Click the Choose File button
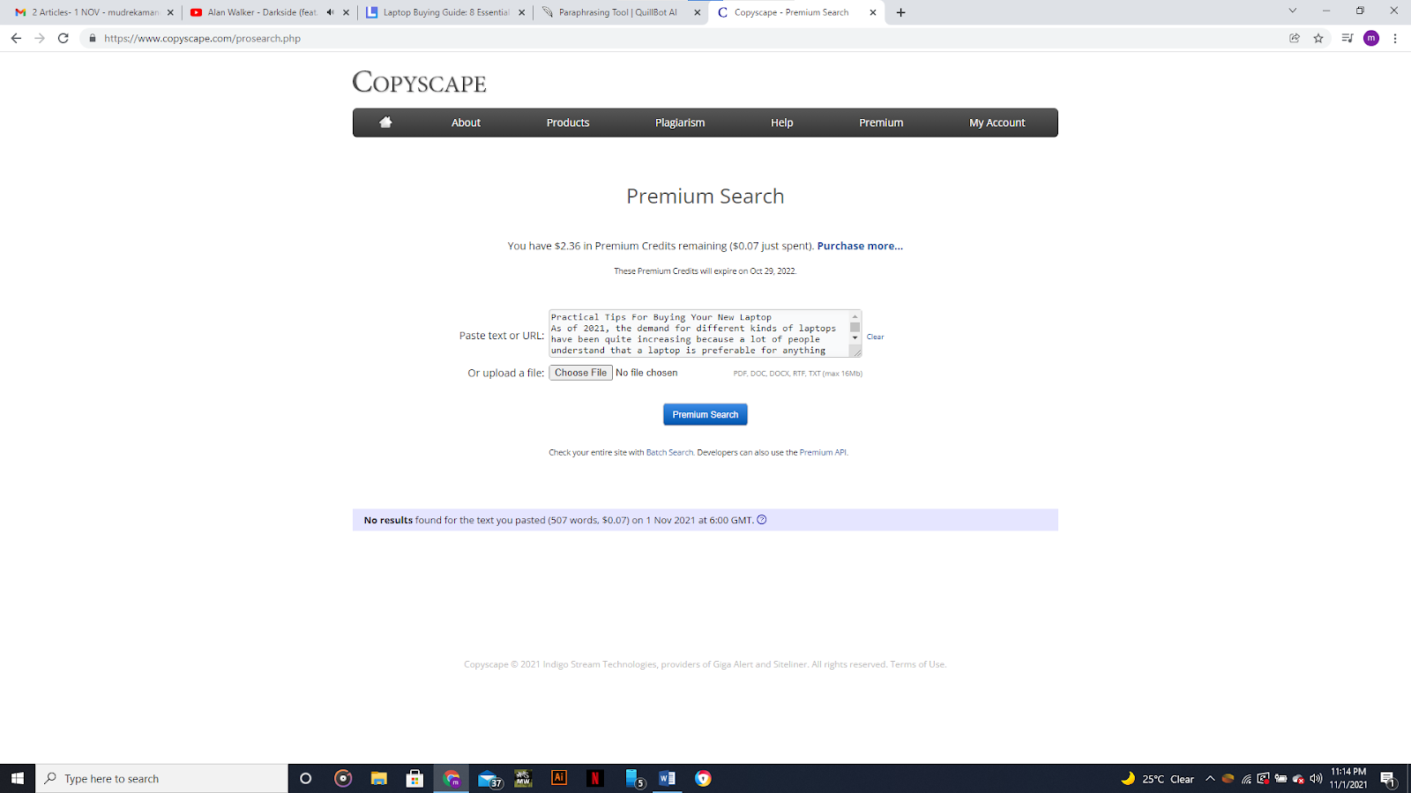The height and width of the screenshot is (793, 1411). point(580,373)
